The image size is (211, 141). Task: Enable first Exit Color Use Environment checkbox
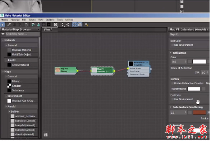point(173,45)
